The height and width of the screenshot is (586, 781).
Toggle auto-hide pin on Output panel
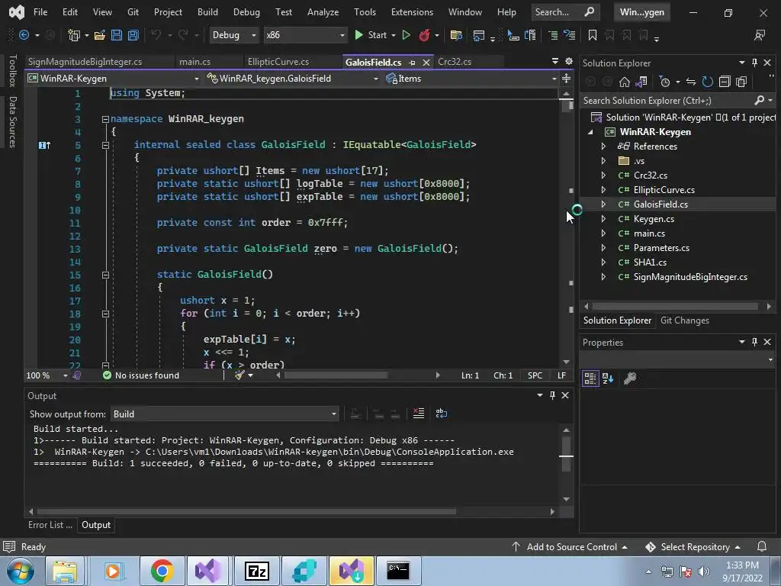tap(552, 395)
